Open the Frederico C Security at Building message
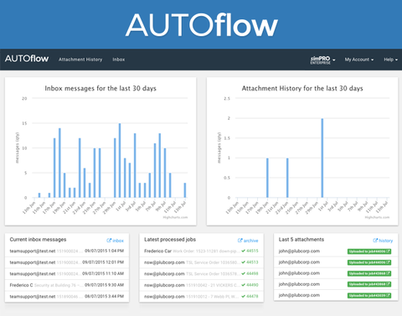Image resolution: width=402 pixels, height=316 pixels. tap(67, 285)
